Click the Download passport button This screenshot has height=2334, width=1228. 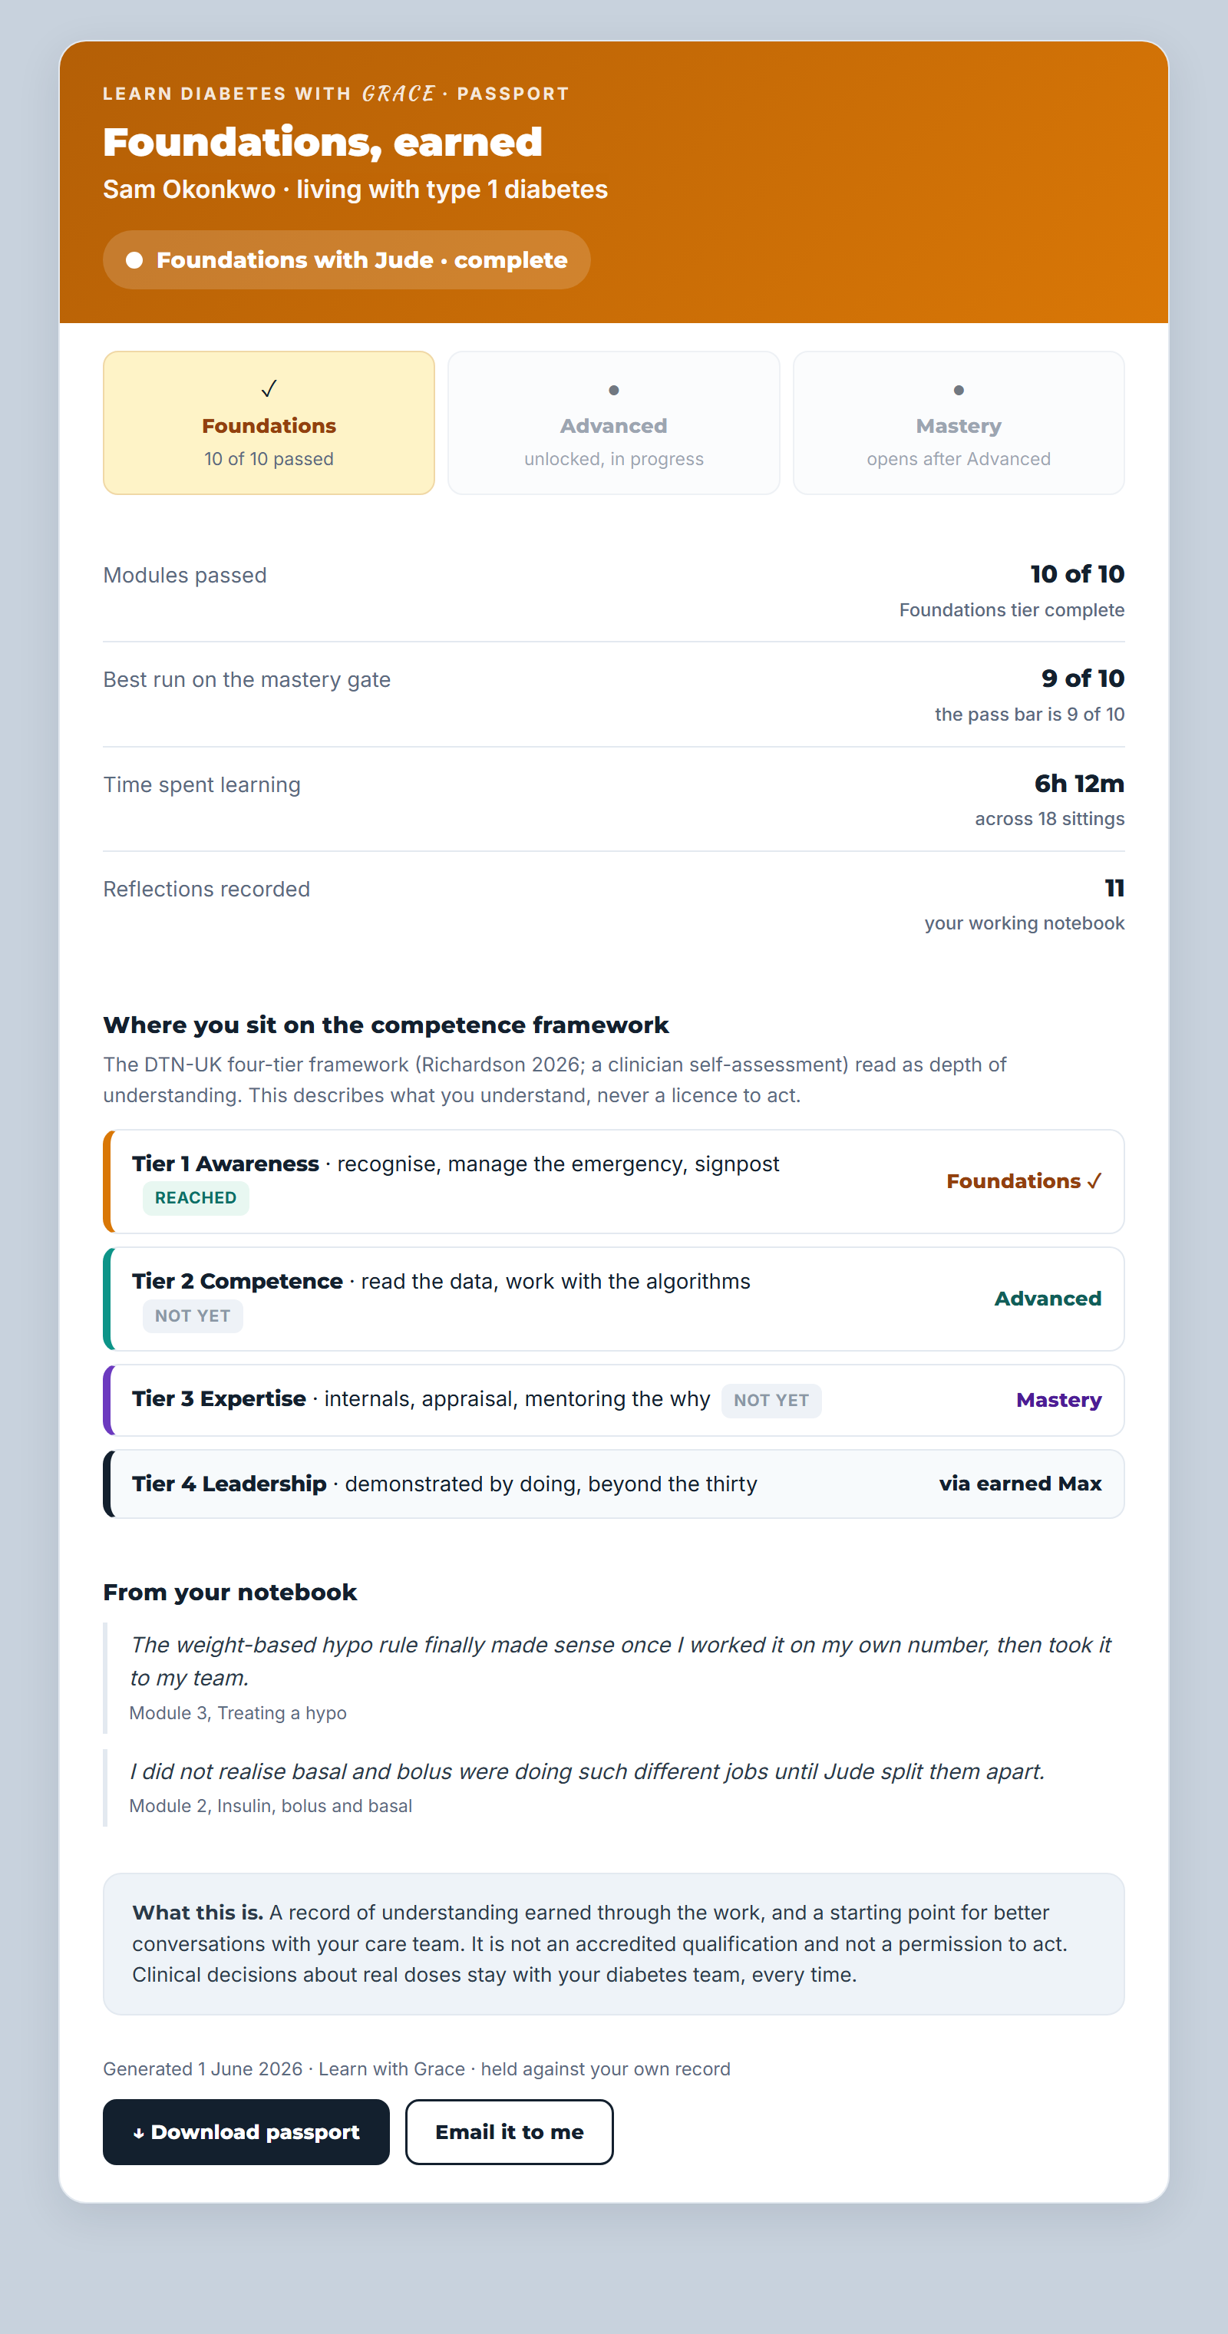246,2132
